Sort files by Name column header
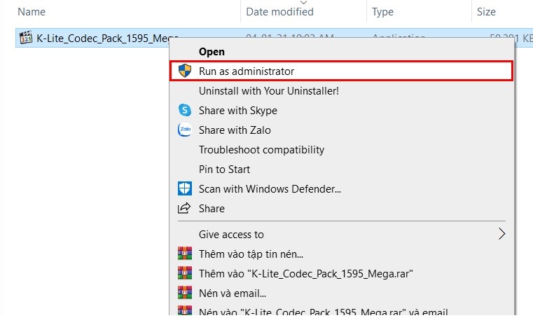This screenshot has width=533, height=318. [x=32, y=12]
